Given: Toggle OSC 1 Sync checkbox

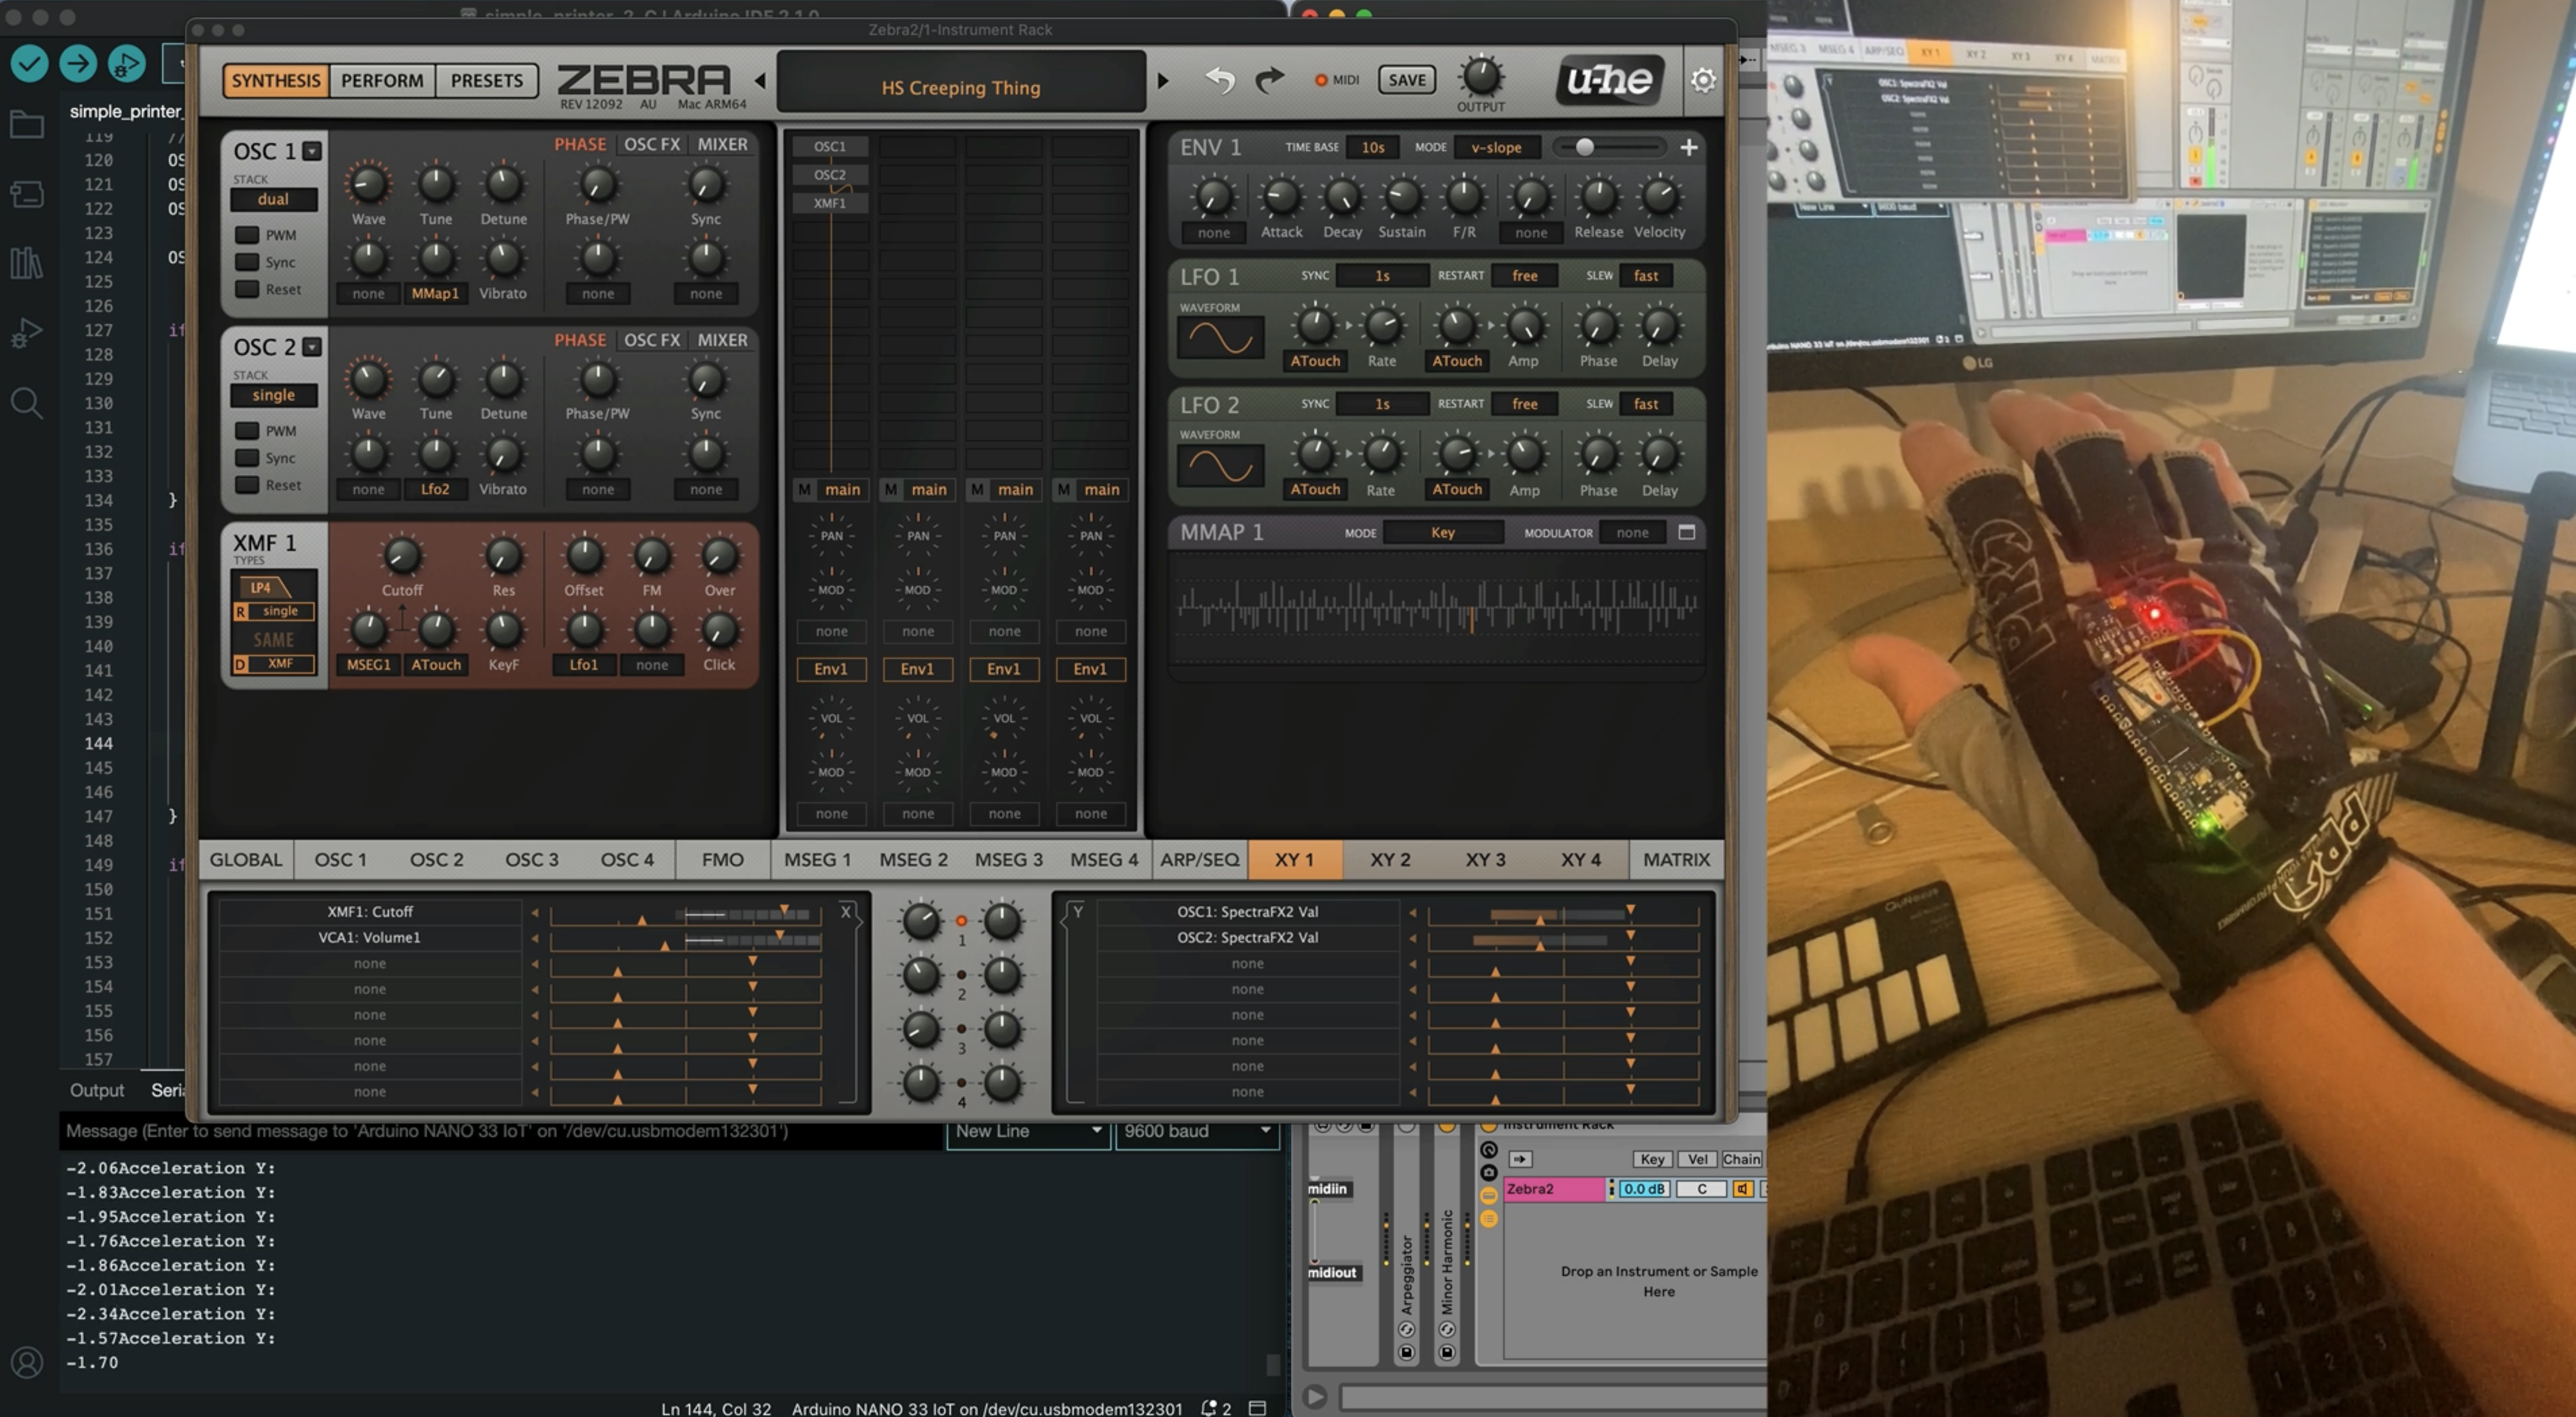Looking at the screenshot, I should pyautogui.click(x=247, y=262).
